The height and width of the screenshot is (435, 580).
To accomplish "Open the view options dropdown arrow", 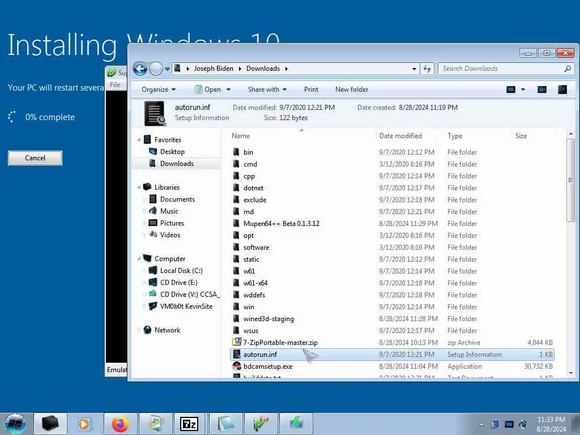I will pyautogui.click(x=523, y=89).
